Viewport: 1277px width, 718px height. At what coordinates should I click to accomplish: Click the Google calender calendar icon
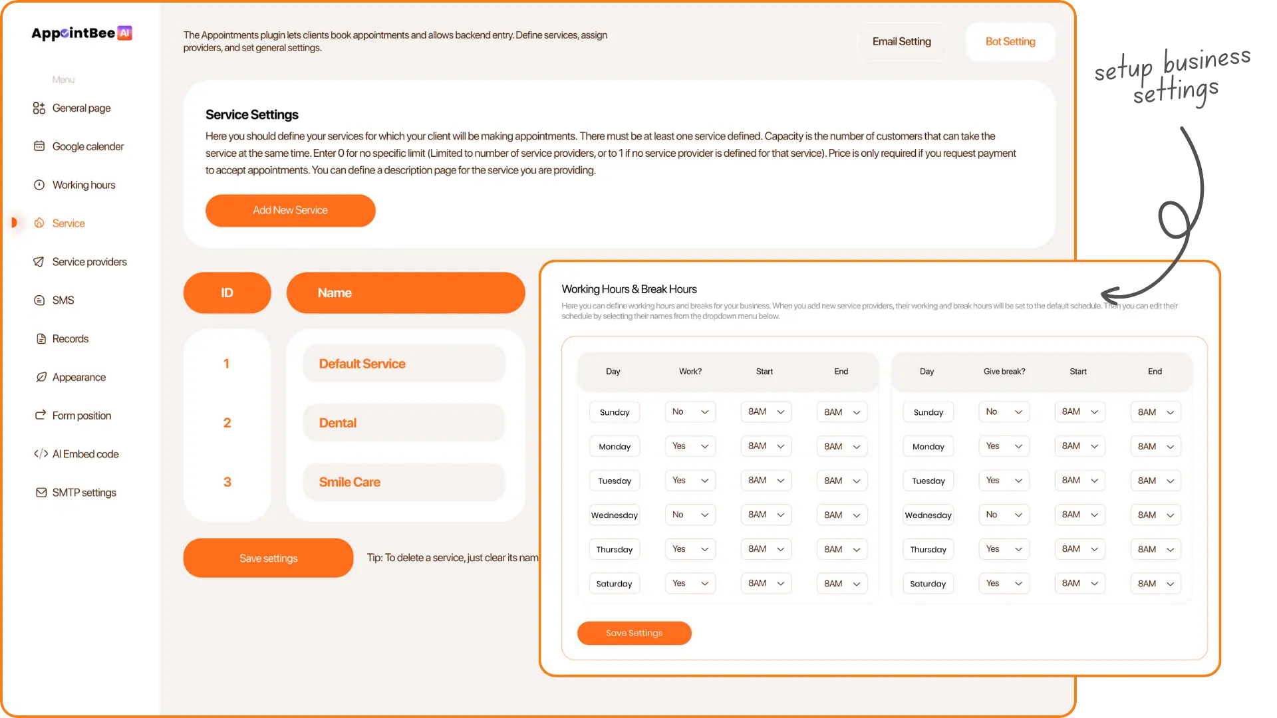(x=39, y=146)
